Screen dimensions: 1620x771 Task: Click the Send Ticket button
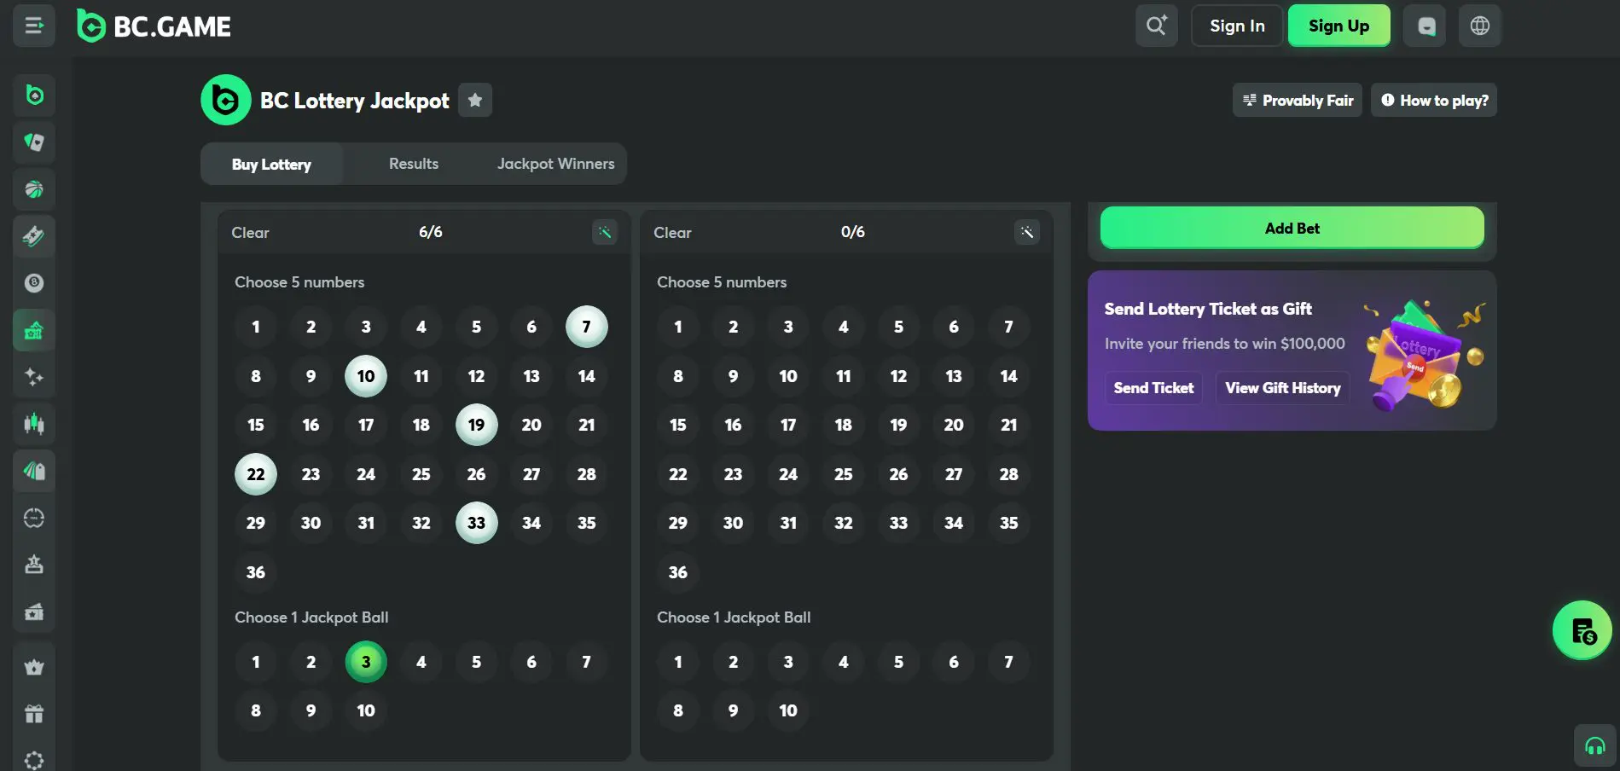tap(1153, 388)
